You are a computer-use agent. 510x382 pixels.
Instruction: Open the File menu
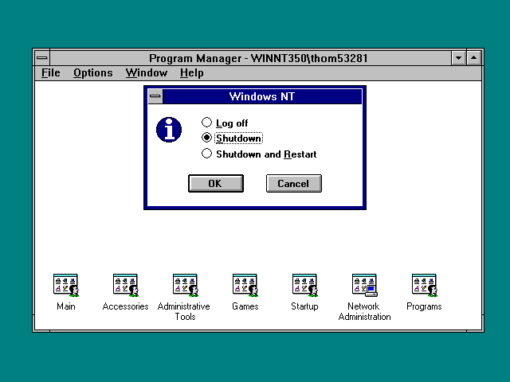coord(50,73)
